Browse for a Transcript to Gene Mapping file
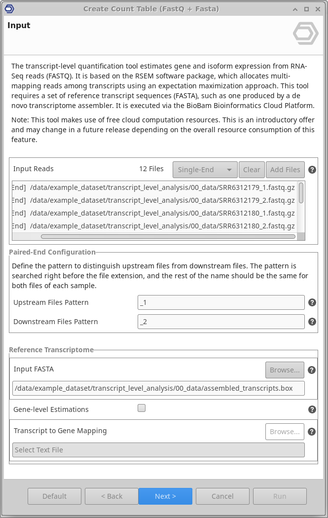328x518 pixels. pyautogui.click(x=285, y=432)
